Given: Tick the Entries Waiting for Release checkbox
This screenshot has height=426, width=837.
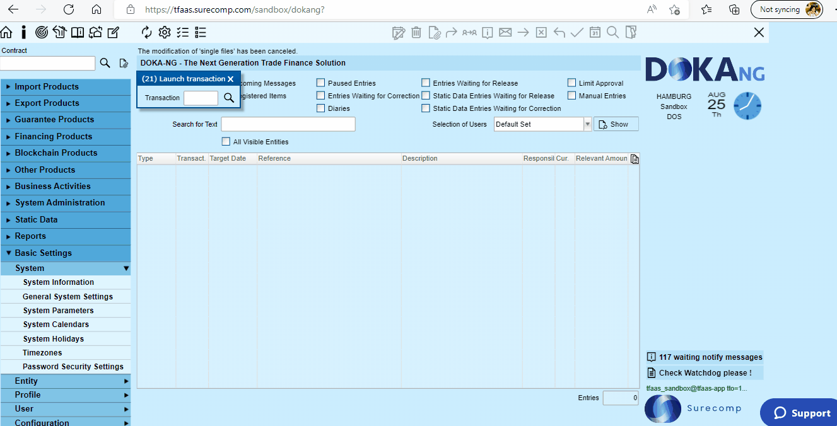Looking at the screenshot, I should coord(426,83).
